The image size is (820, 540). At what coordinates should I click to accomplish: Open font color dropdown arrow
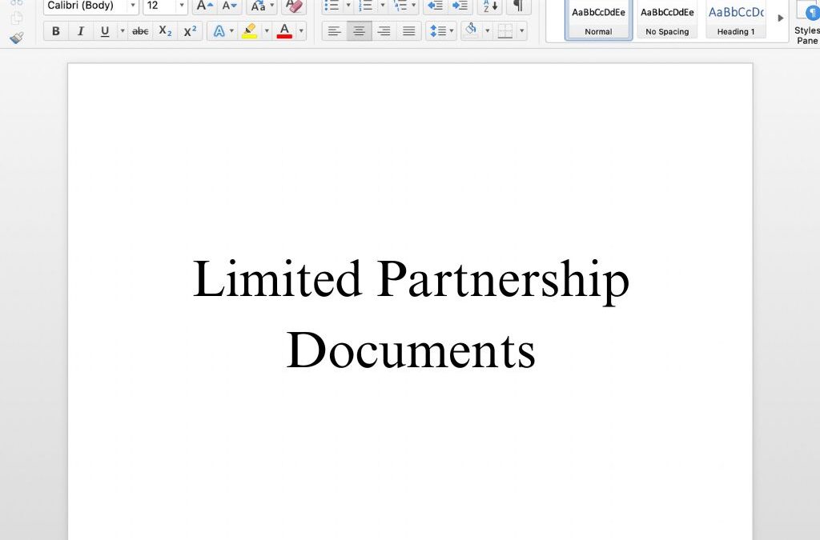pos(301,31)
